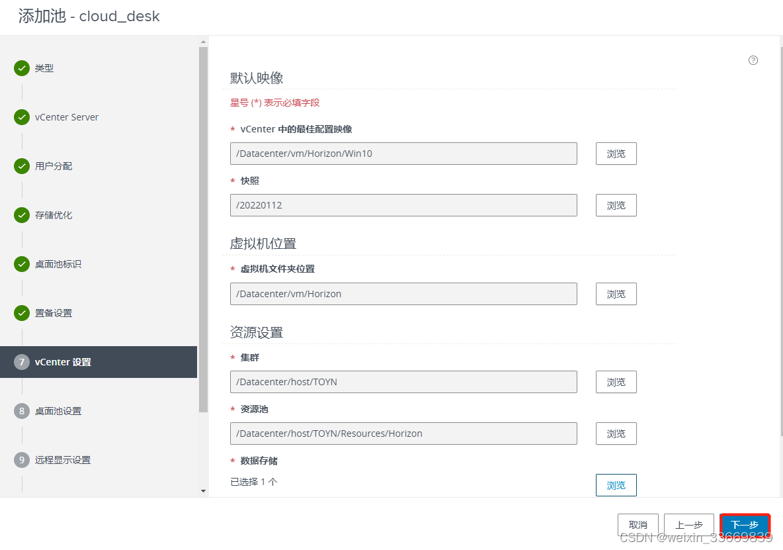
Task: Click the green checkmark beside 存储优化
Action: [22, 215]
